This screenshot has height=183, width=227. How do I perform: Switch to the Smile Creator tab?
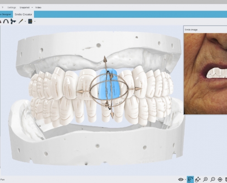pos(23,14)
